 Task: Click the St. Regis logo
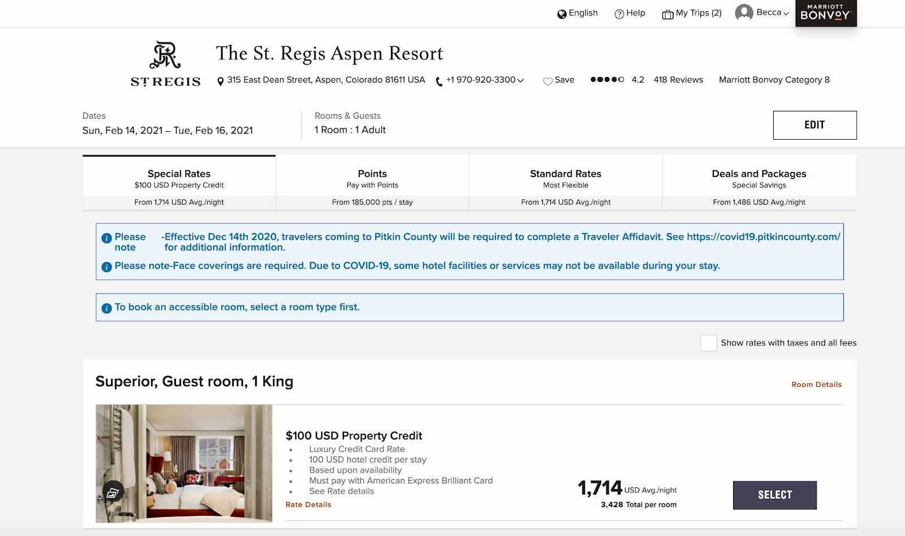[165, 64]
